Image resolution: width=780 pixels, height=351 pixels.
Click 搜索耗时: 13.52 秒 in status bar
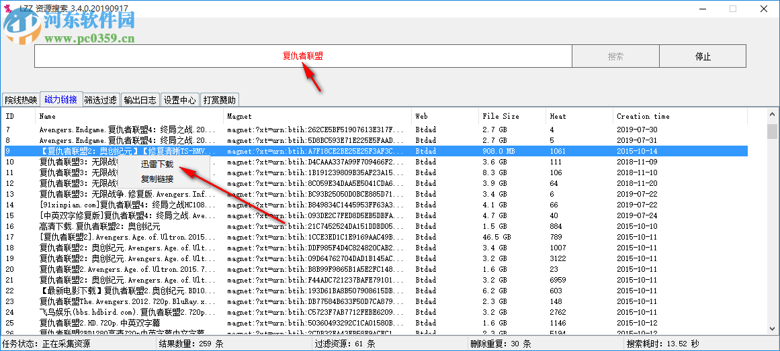coord(664,344)
